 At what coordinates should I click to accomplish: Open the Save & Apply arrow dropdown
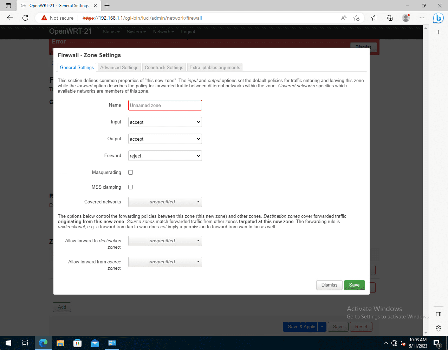[x=322, y=327]
